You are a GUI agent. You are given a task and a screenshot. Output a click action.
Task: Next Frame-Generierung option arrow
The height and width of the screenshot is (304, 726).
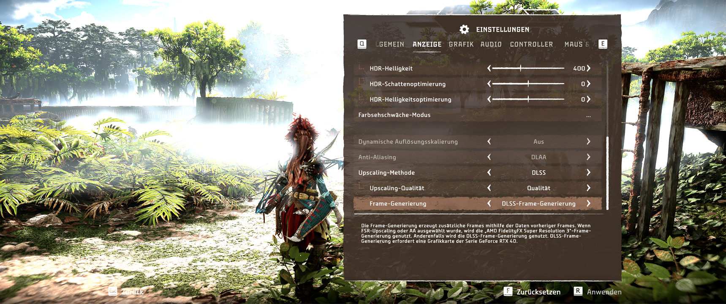pos(588,204)
